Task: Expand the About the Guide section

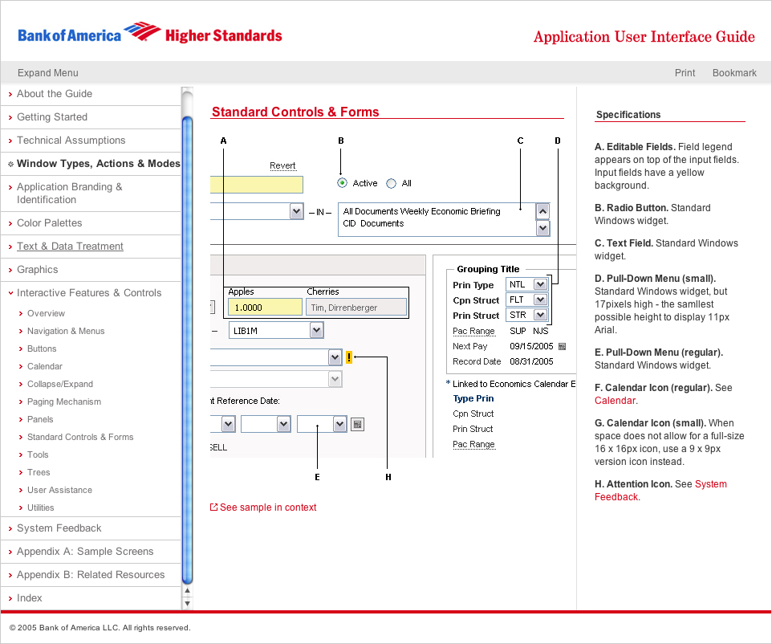Action: pyautogui.click(x=10, y=94)
